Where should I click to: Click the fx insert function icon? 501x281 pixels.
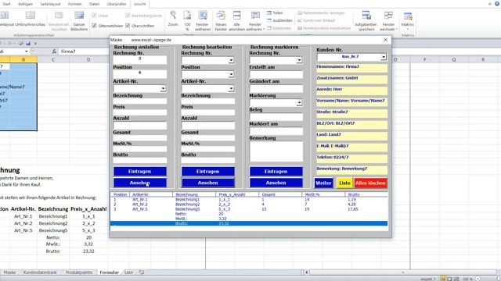click(x=54, y=52)
